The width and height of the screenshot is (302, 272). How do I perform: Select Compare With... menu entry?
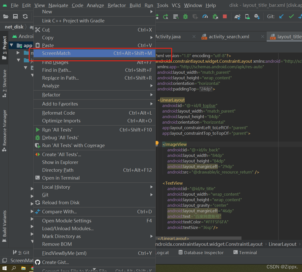(94, 212)
